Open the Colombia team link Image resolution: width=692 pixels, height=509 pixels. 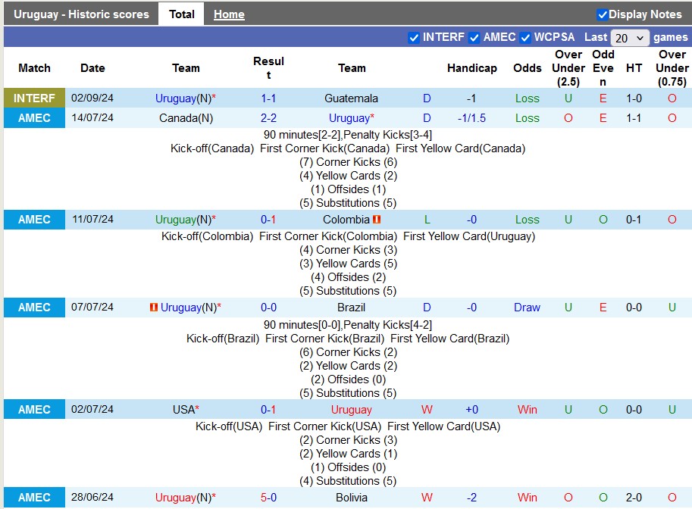click(346, 220)
